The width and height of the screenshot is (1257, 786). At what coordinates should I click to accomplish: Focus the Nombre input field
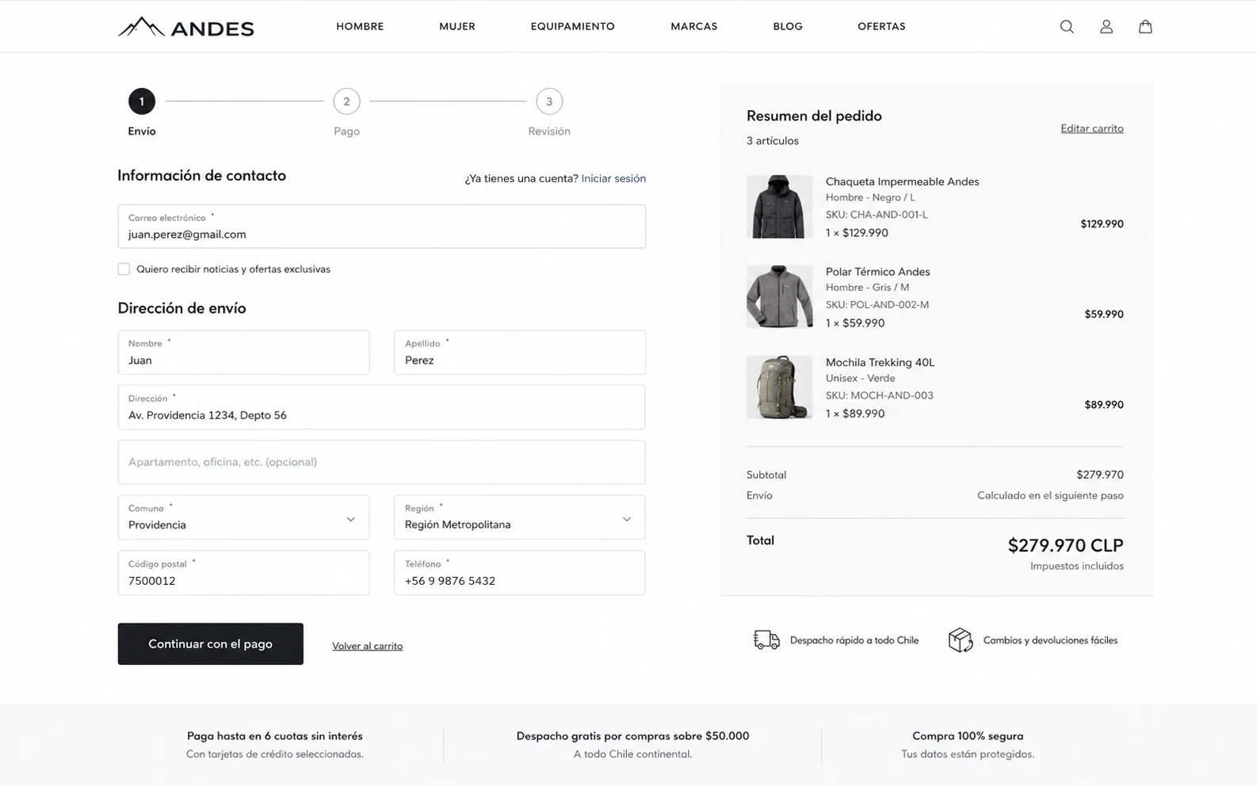click(243, 353)
